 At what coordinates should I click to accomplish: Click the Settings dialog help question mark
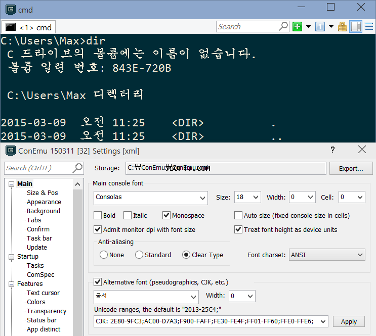(x=332, y=150)
